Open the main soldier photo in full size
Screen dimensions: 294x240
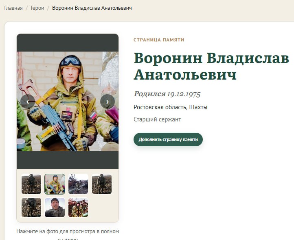[x=68, y=101]
